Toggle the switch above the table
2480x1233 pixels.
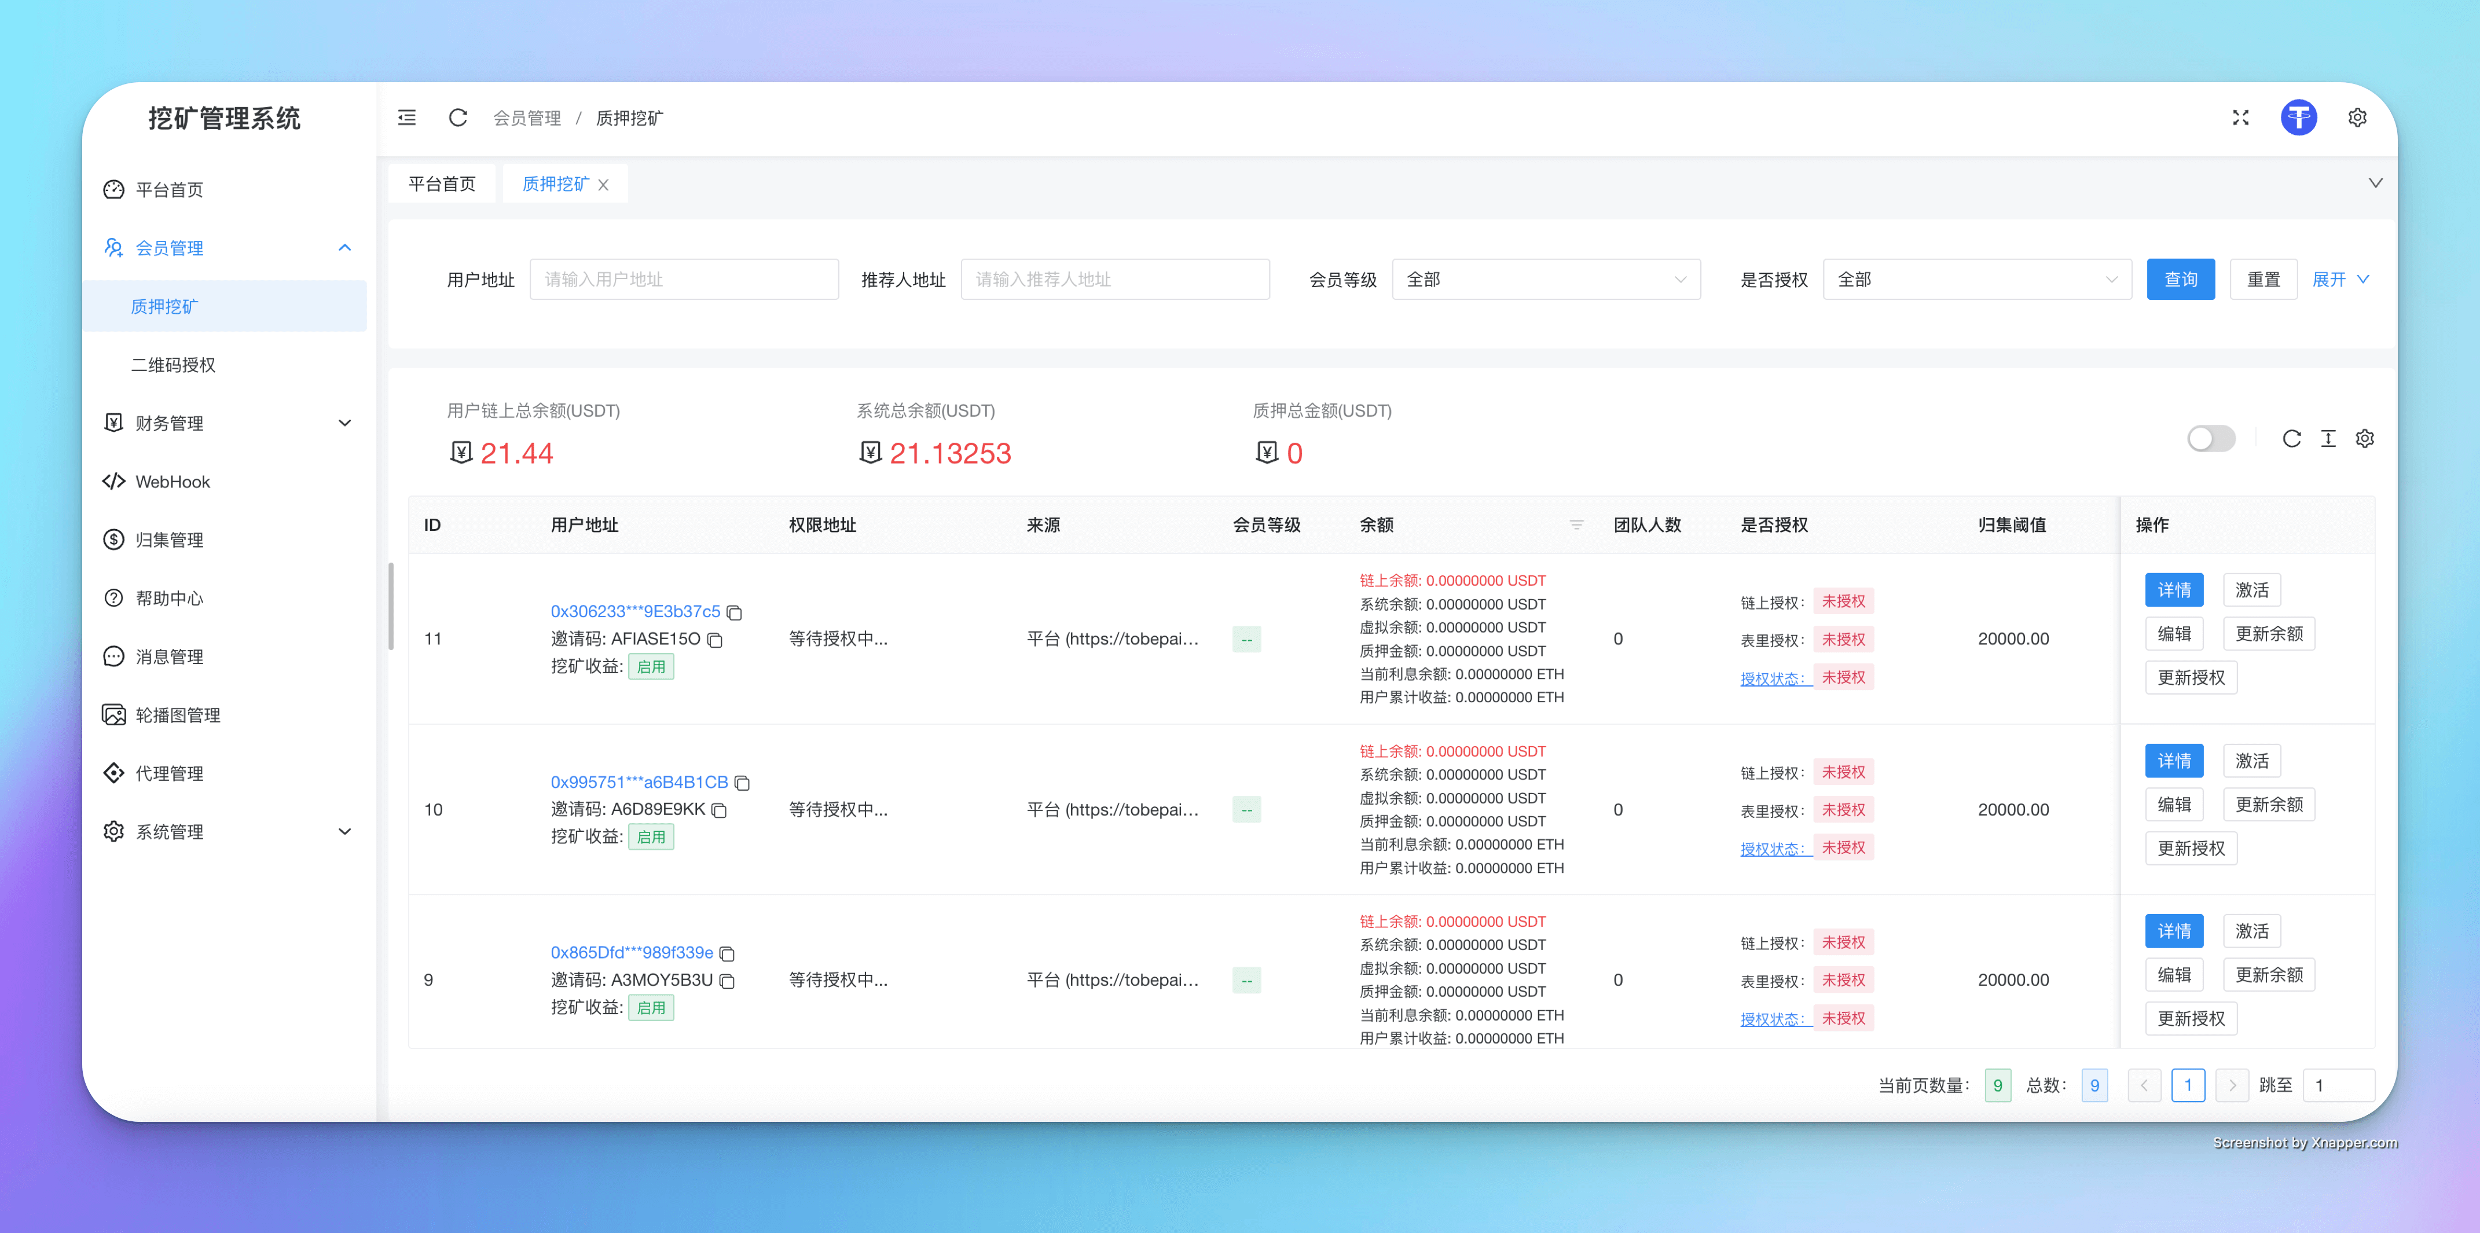pos(2210,439)
